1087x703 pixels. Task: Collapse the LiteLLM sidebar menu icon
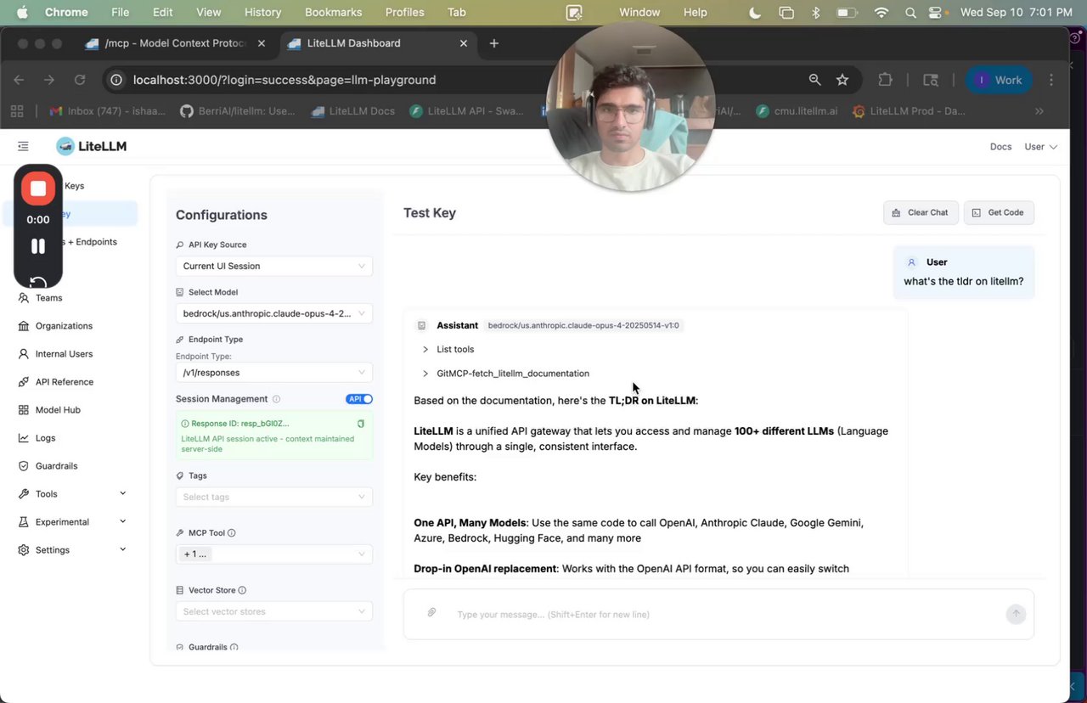pos(23,147)
